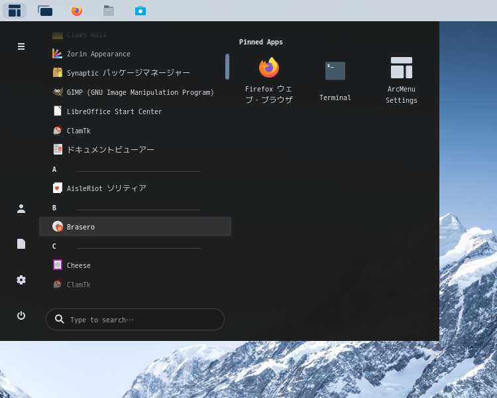Screen dimensions: 497x398
Task: Click the LibreOffice Start Center icon
Action: click(58, 111)
